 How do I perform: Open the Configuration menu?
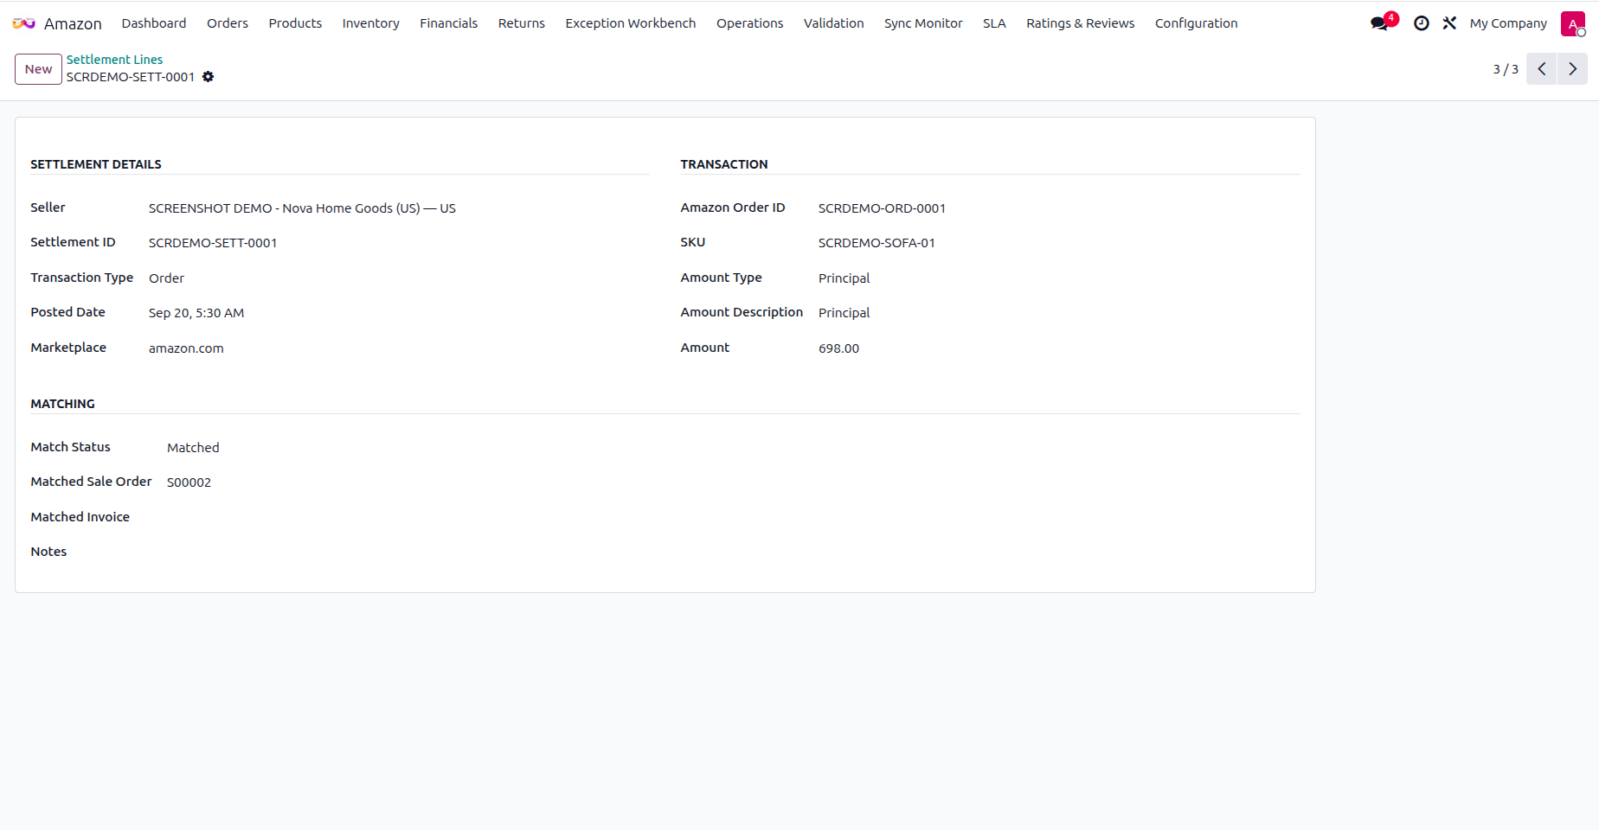pos(1196,23)
